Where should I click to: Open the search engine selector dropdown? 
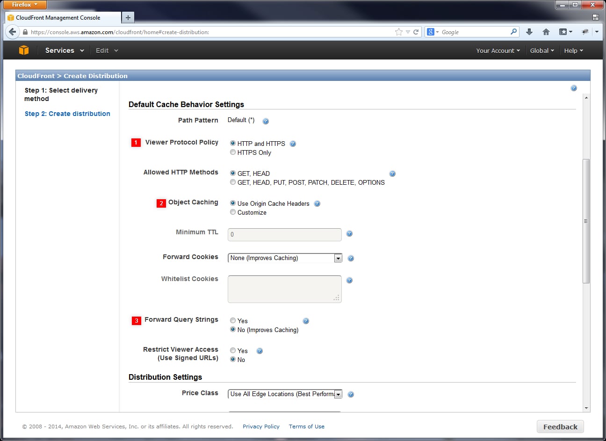pos(433,32)
